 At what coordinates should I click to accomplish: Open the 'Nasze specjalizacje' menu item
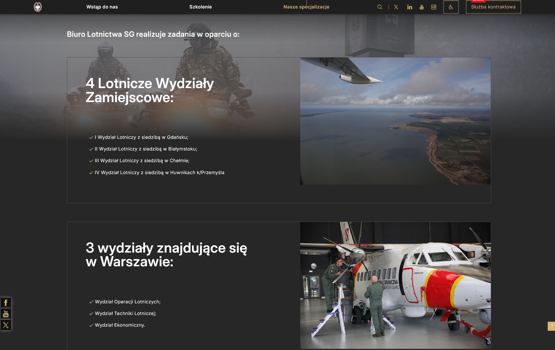point(306,7)
